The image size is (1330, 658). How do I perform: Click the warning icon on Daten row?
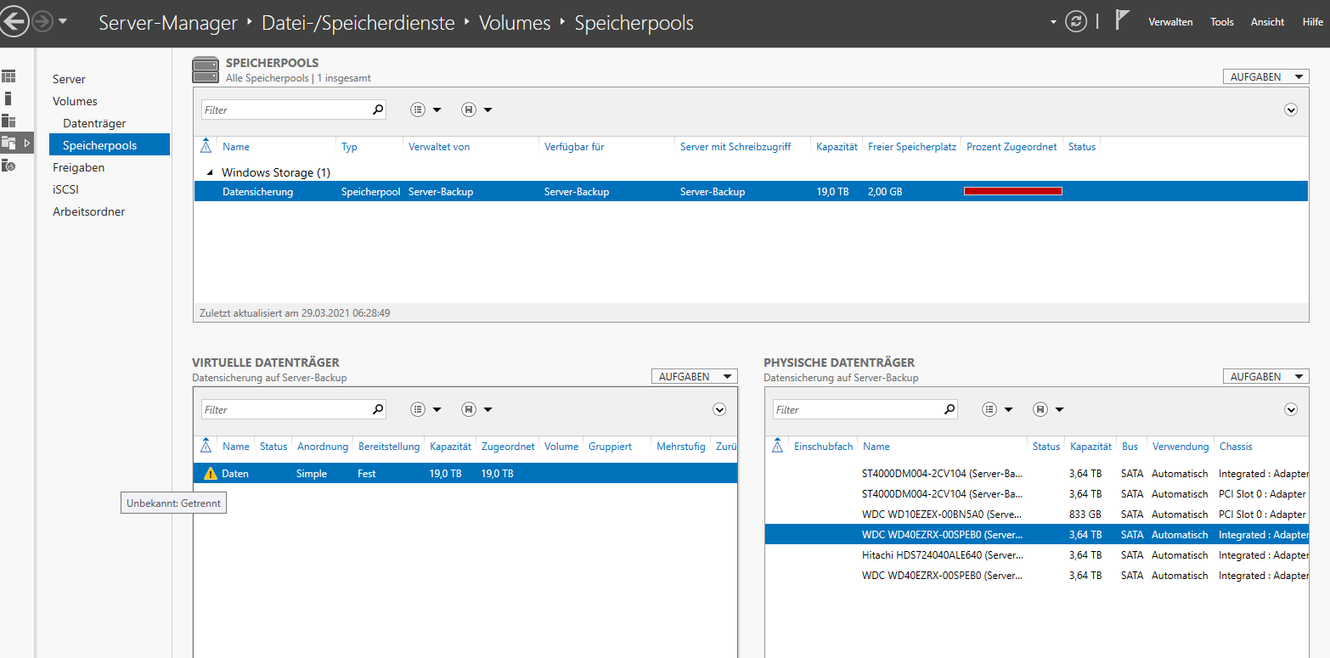coord(211,474)
